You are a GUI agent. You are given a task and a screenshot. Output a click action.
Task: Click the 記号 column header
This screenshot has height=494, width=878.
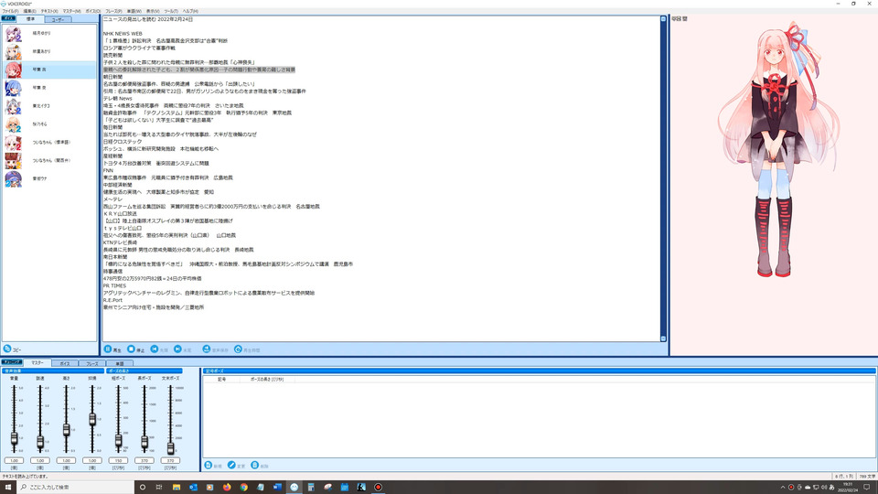[221, 379]
